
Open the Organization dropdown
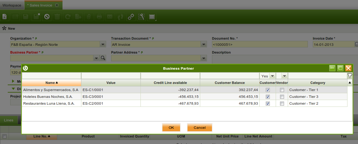click(x=103, y=44)
